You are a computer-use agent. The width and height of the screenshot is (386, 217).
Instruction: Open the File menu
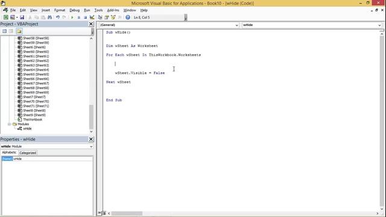point(13,10)
